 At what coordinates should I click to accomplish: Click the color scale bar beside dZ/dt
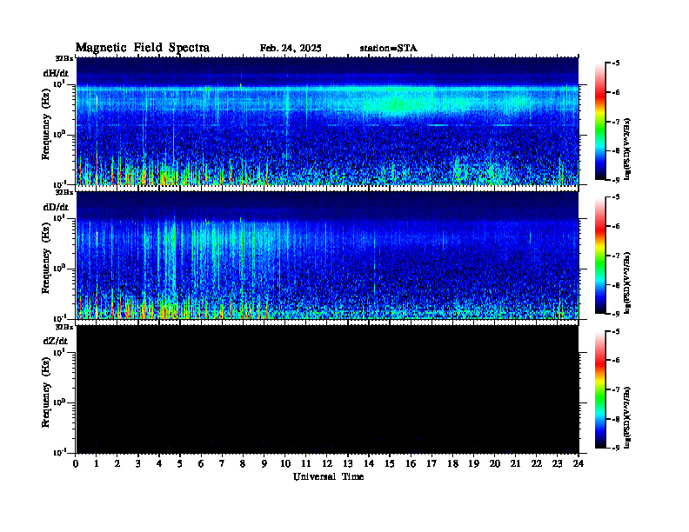click(x=600, y=389)
